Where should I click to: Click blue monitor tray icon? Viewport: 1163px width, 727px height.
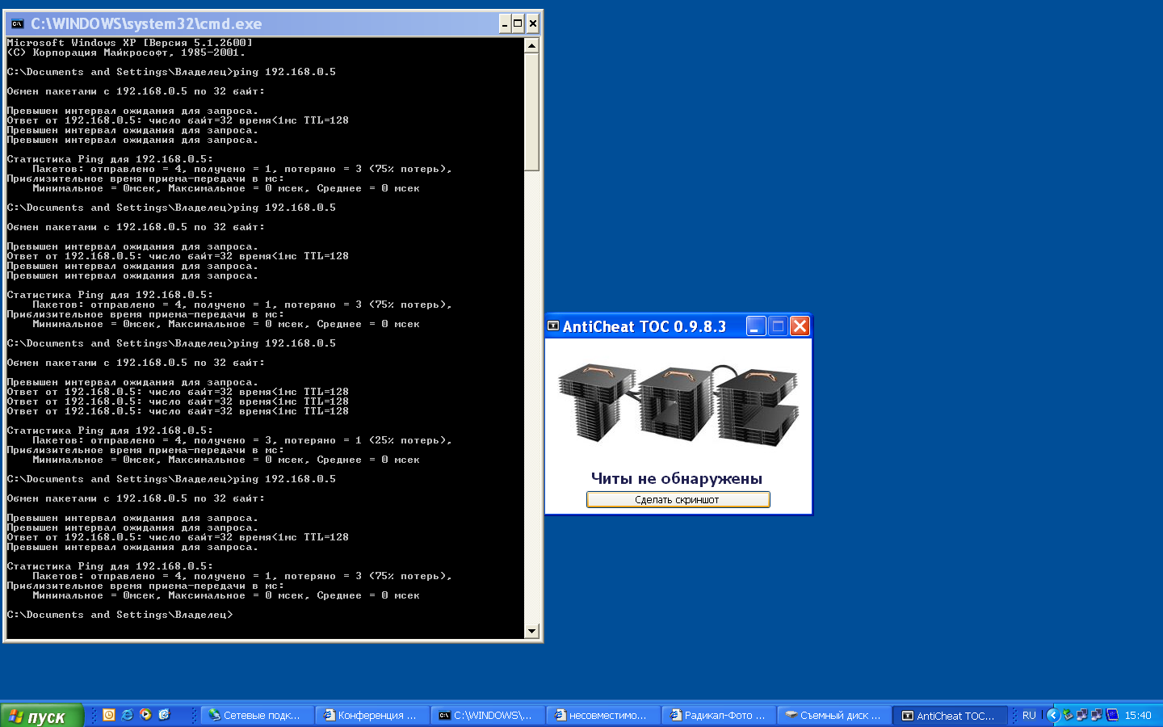[x=1112, y=715]
